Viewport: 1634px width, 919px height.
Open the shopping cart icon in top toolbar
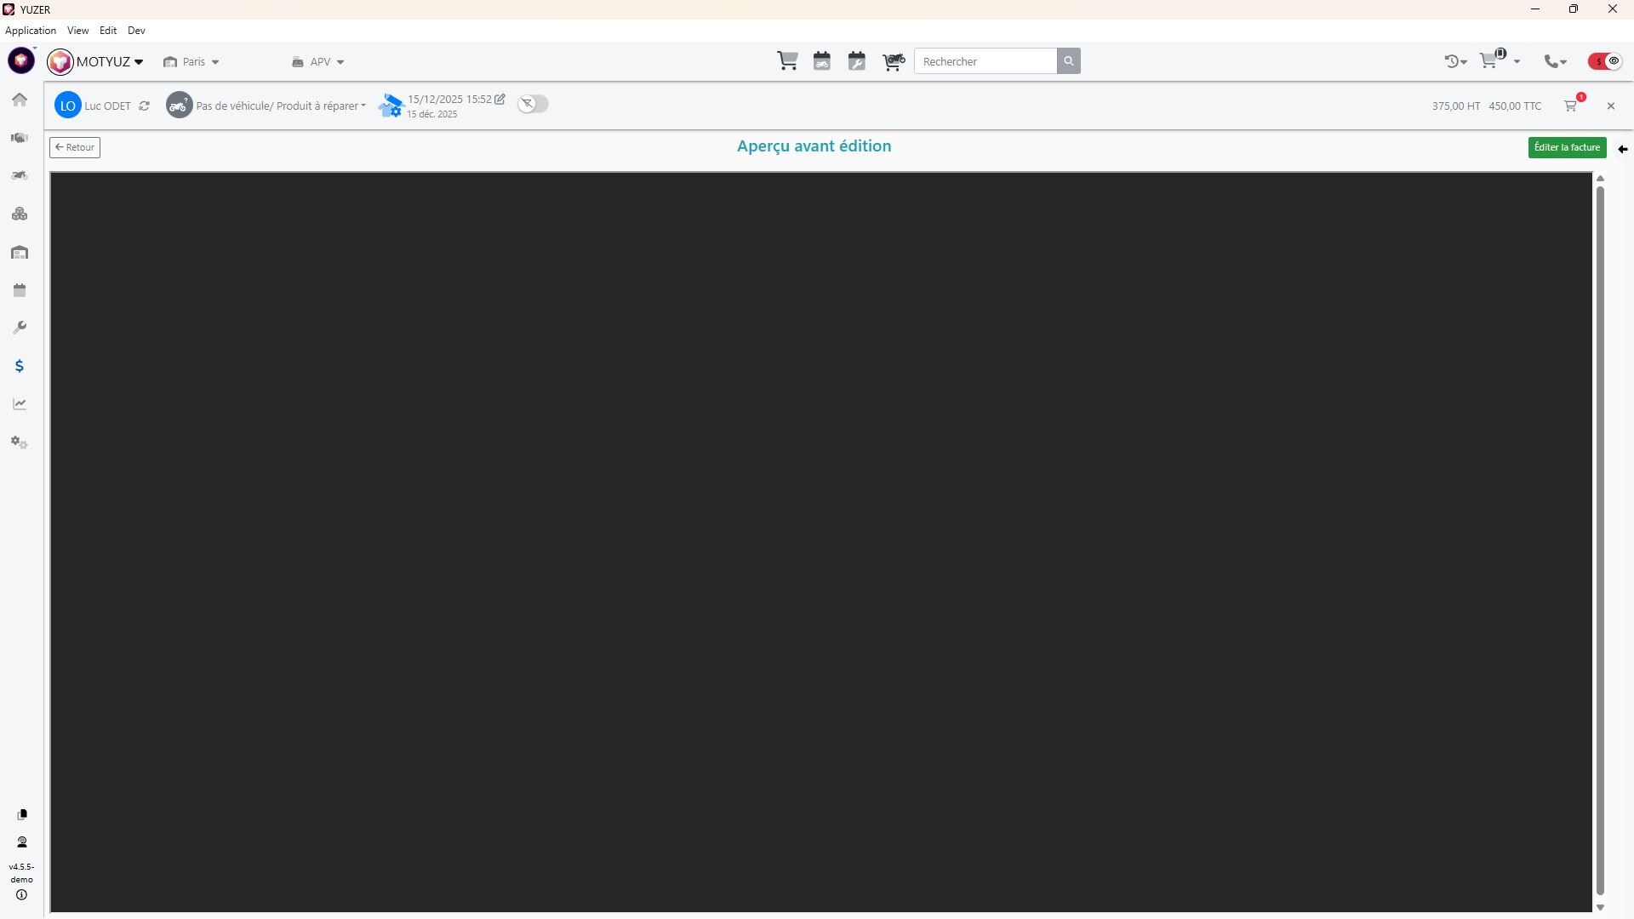tap(787, 61)
